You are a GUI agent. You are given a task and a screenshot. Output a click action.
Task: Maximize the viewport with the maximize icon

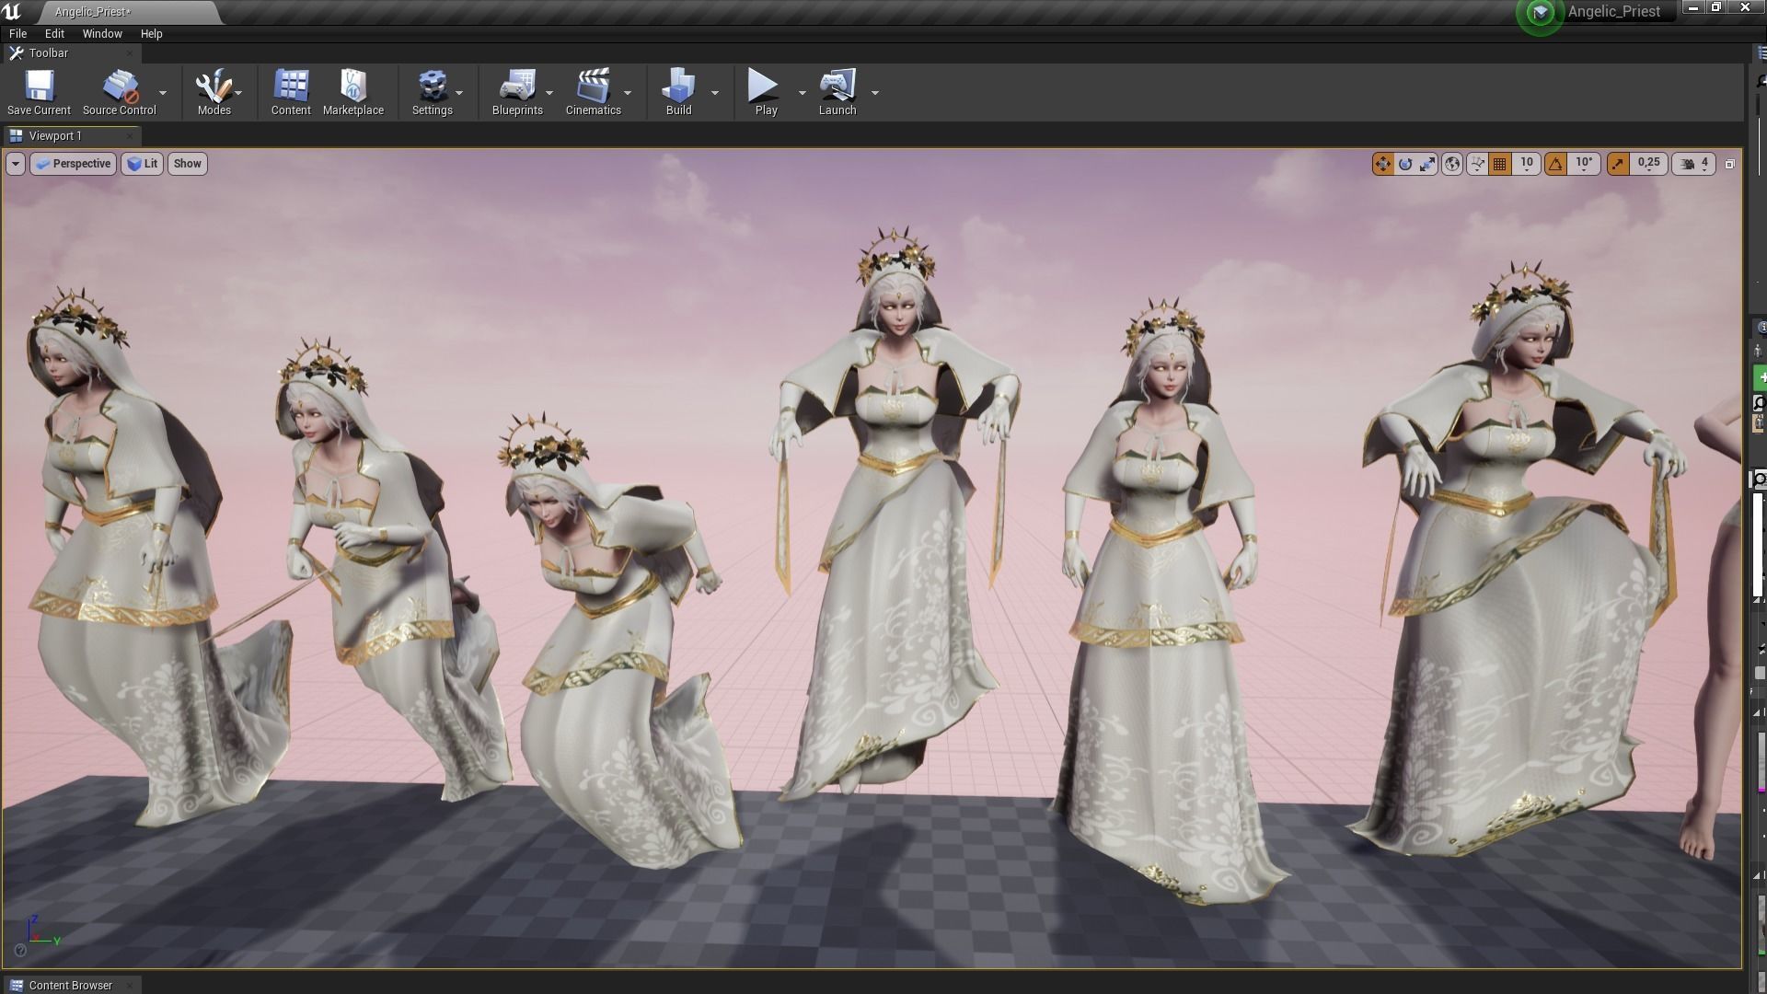1730,163
